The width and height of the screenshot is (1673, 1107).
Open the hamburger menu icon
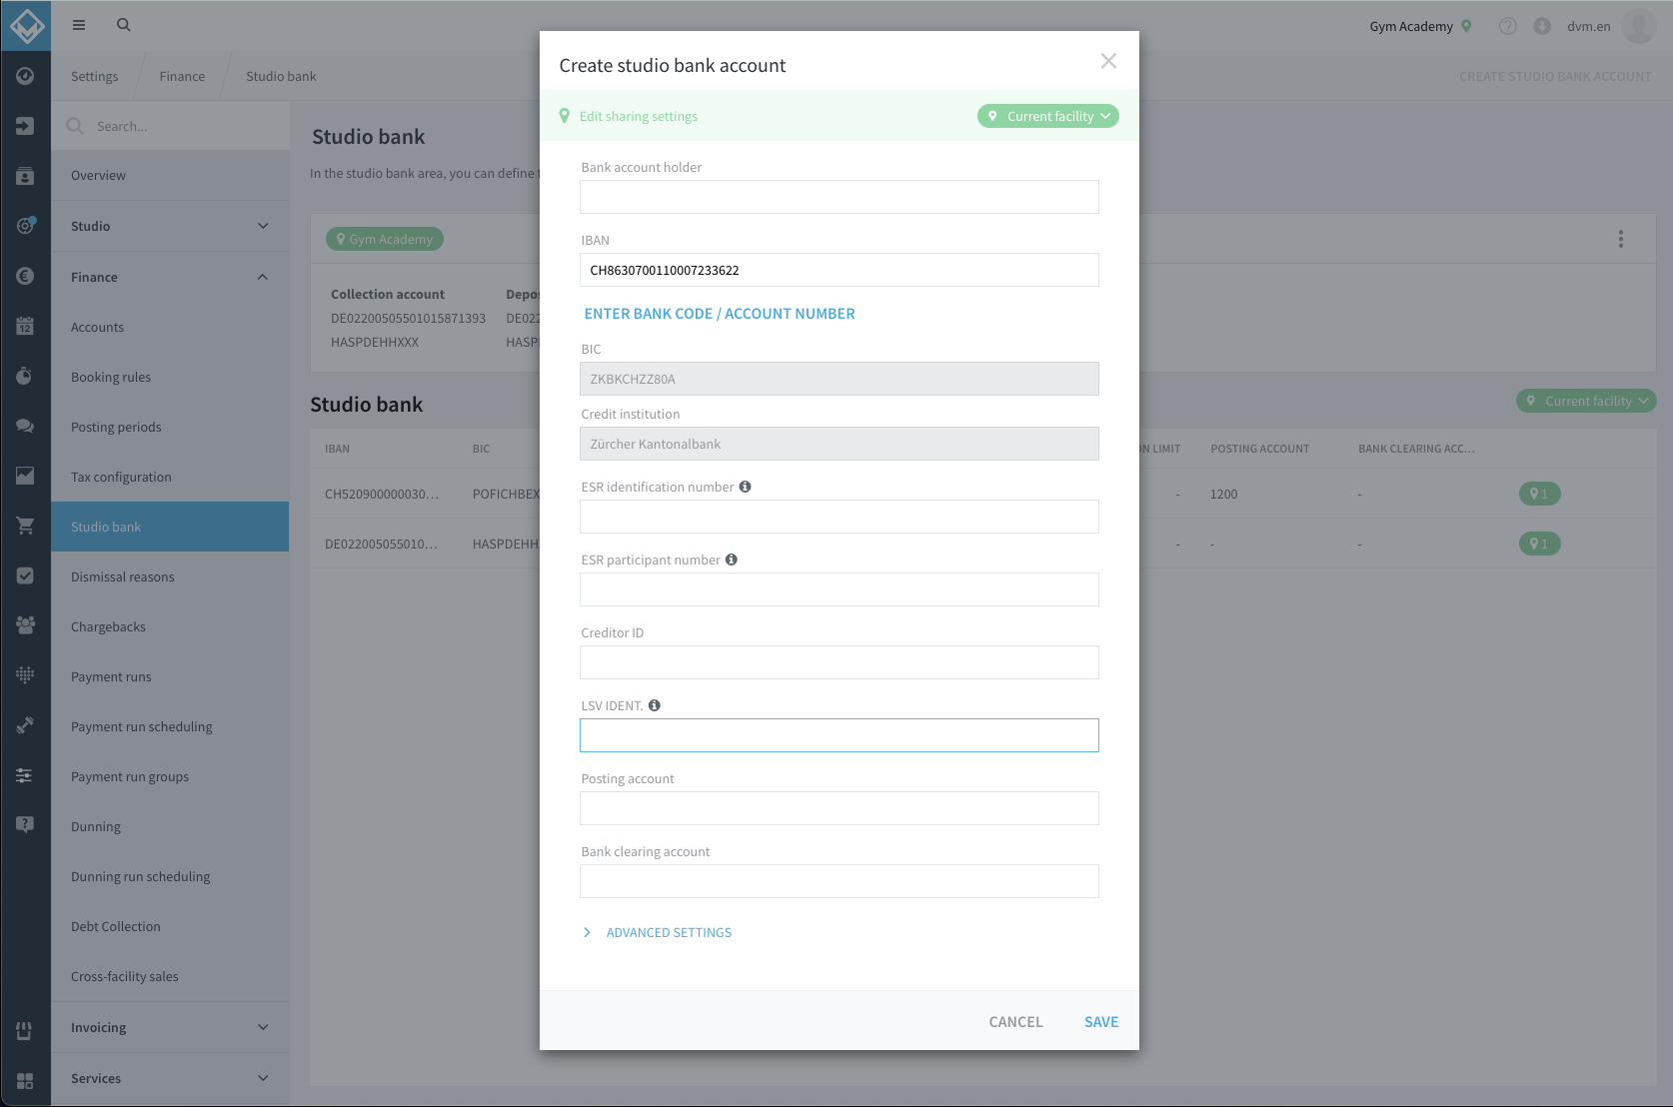point(79,25)
